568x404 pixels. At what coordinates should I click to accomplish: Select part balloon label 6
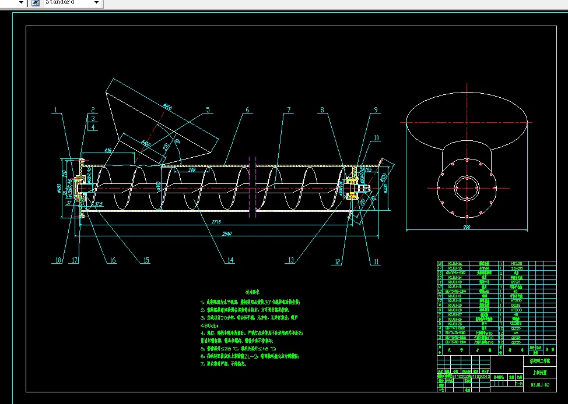click(247, 110)
